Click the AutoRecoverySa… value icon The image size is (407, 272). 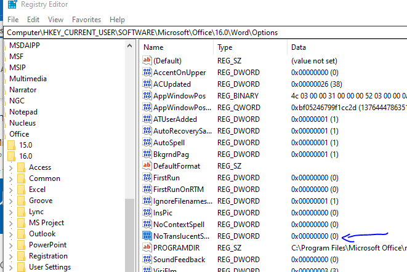pyautogui.click(x=147, y=130)
